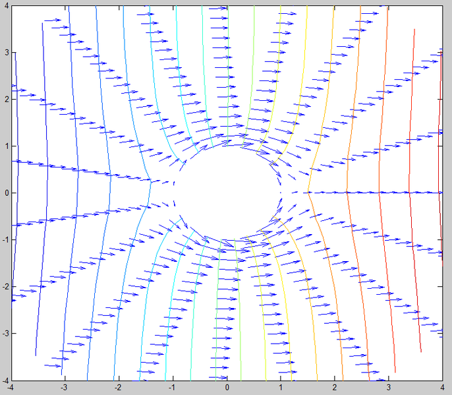The image size is (452, 395).
Task: Click the x-axis tick label -1
Action: (171, 388)
